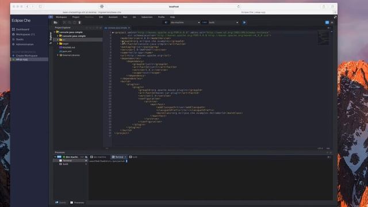This screenshot has height=207, width=368.
Task: Click Safari address bar showing localhost
Action: (174, 6)
